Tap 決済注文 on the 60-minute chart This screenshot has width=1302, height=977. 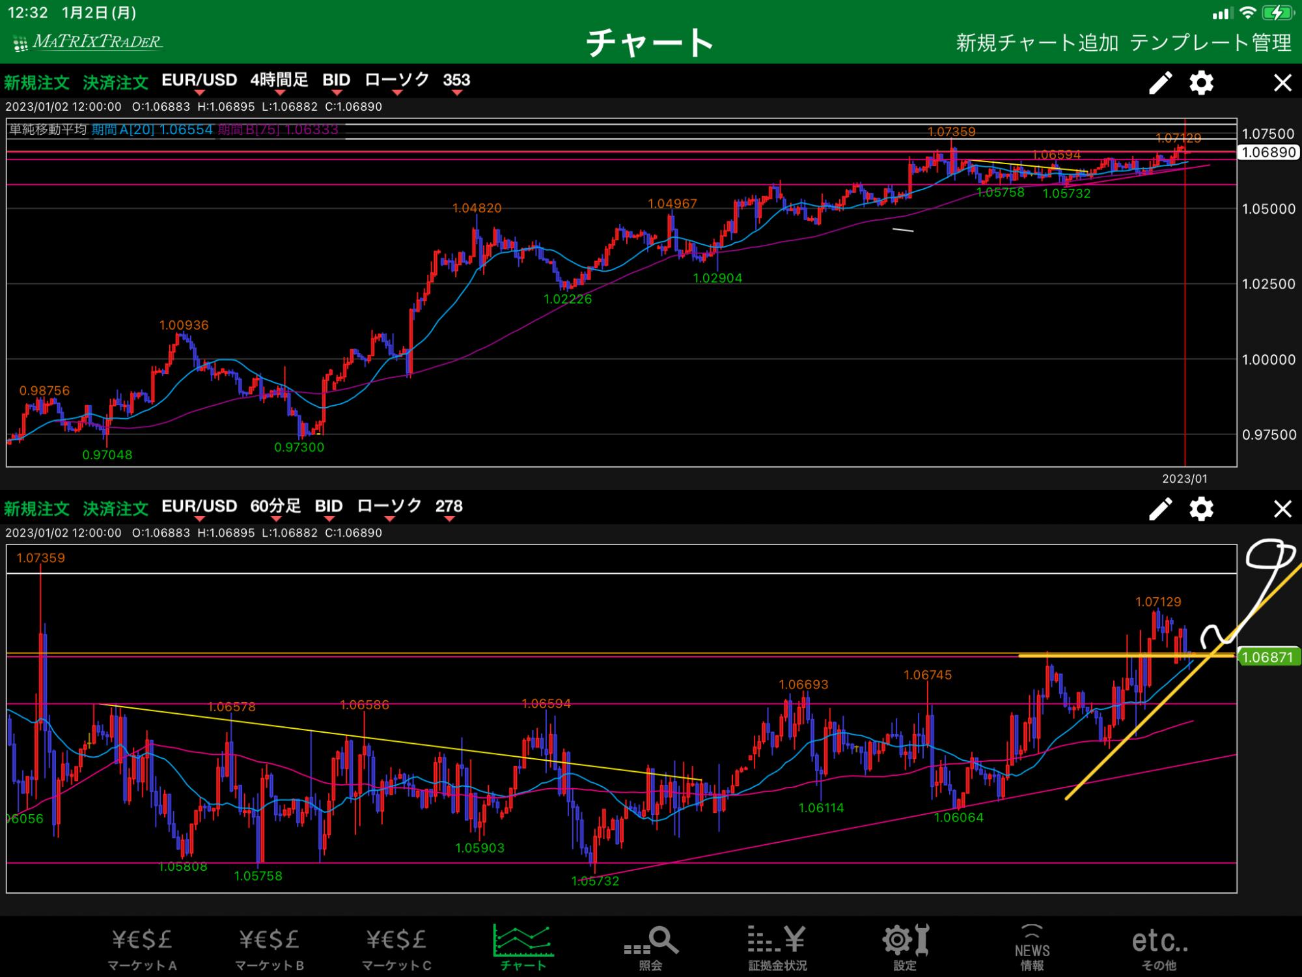coord(115,509)
